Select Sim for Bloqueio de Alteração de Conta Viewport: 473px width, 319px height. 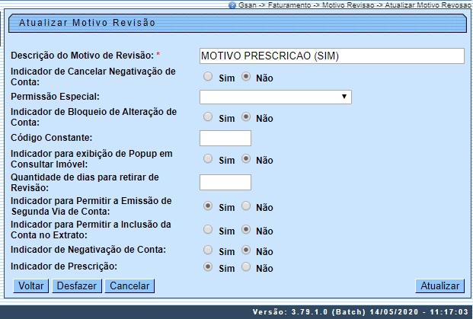click(x=208, y=117)
